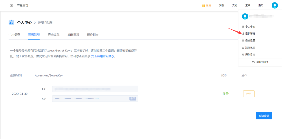Screen dimensions: 282x139
Task: Click the 安全设置 icon in dropdown menu
Action: (x=243, y=41)
